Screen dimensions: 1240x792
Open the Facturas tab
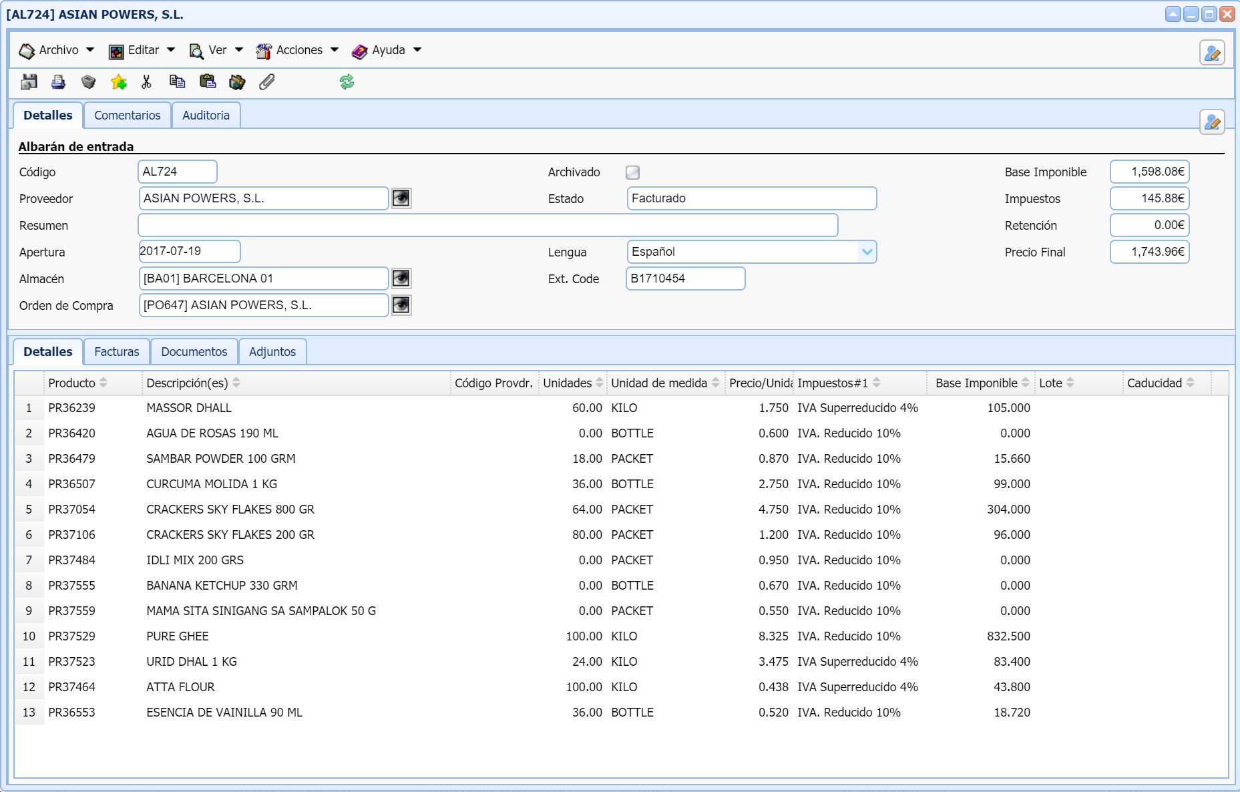tap(117, 351)
